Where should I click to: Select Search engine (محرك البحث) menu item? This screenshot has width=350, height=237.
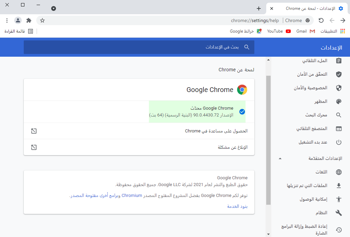[316, 115]
